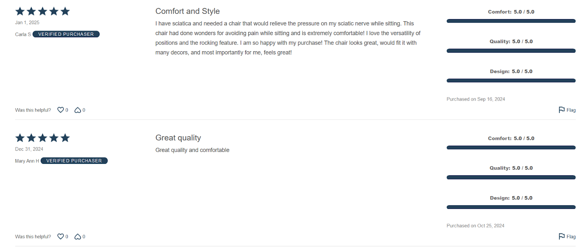
Task: Click the Verified Purchaser badge beside Mary Ann H
Action: (74, 161)
